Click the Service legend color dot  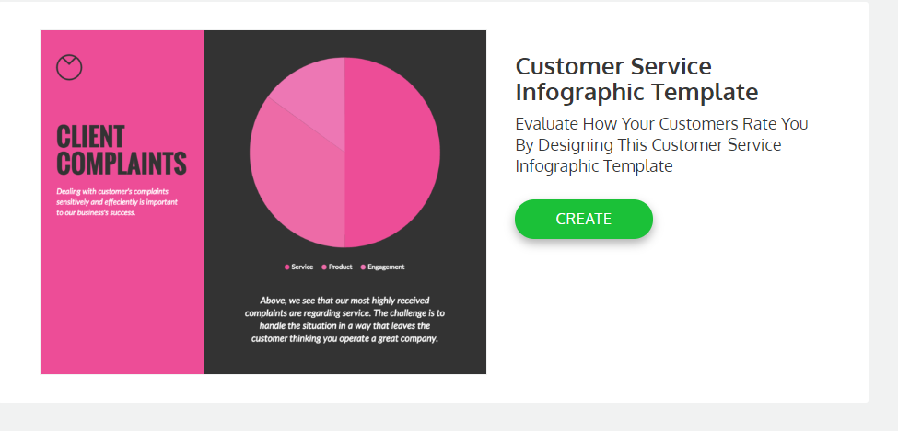pos(287,267)
